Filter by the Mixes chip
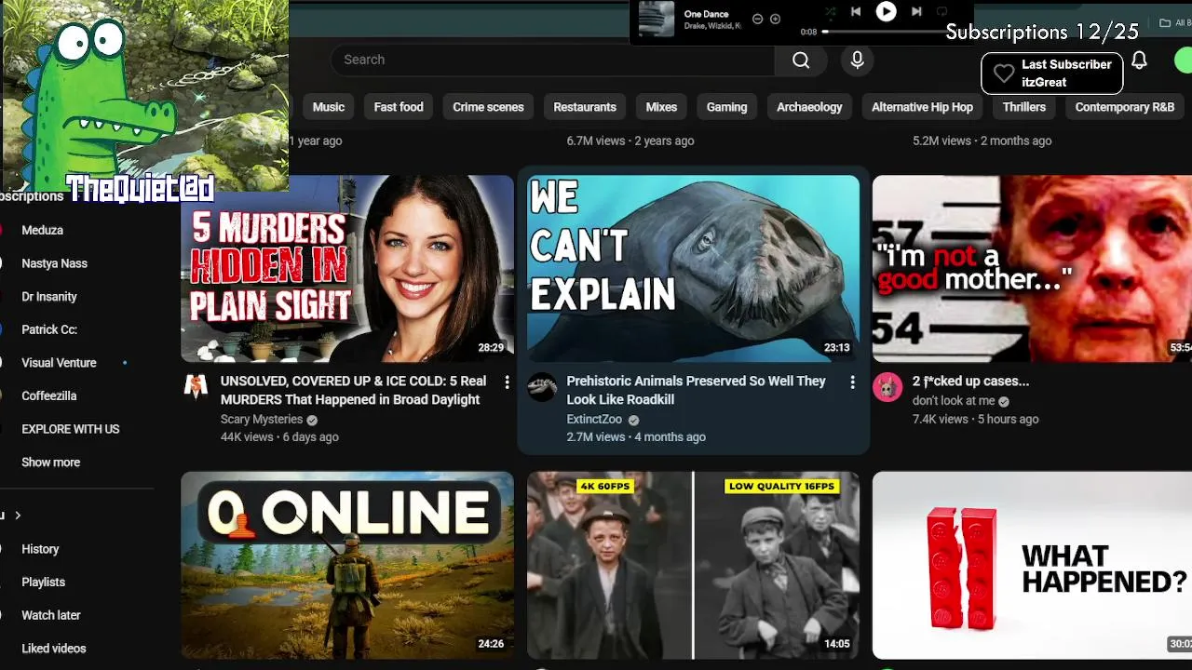1192x670 pixels. 661,107
